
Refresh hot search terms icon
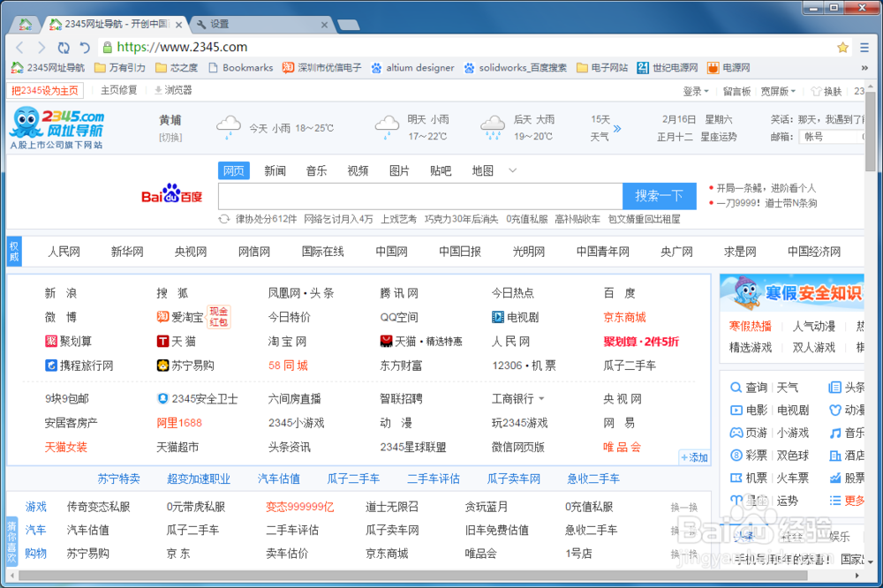[224, 219]
